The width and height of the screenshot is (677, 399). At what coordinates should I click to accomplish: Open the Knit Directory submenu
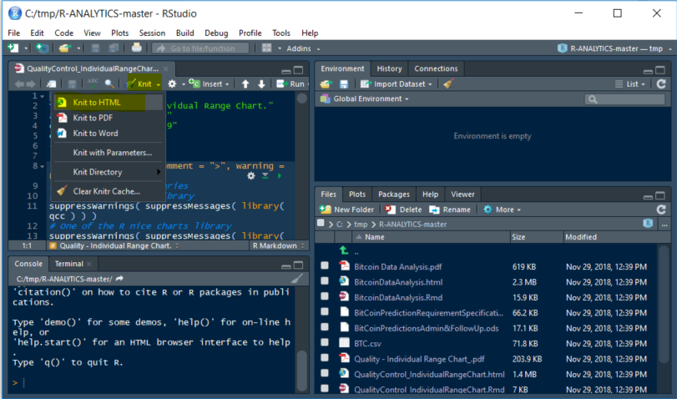coord(108,172)
